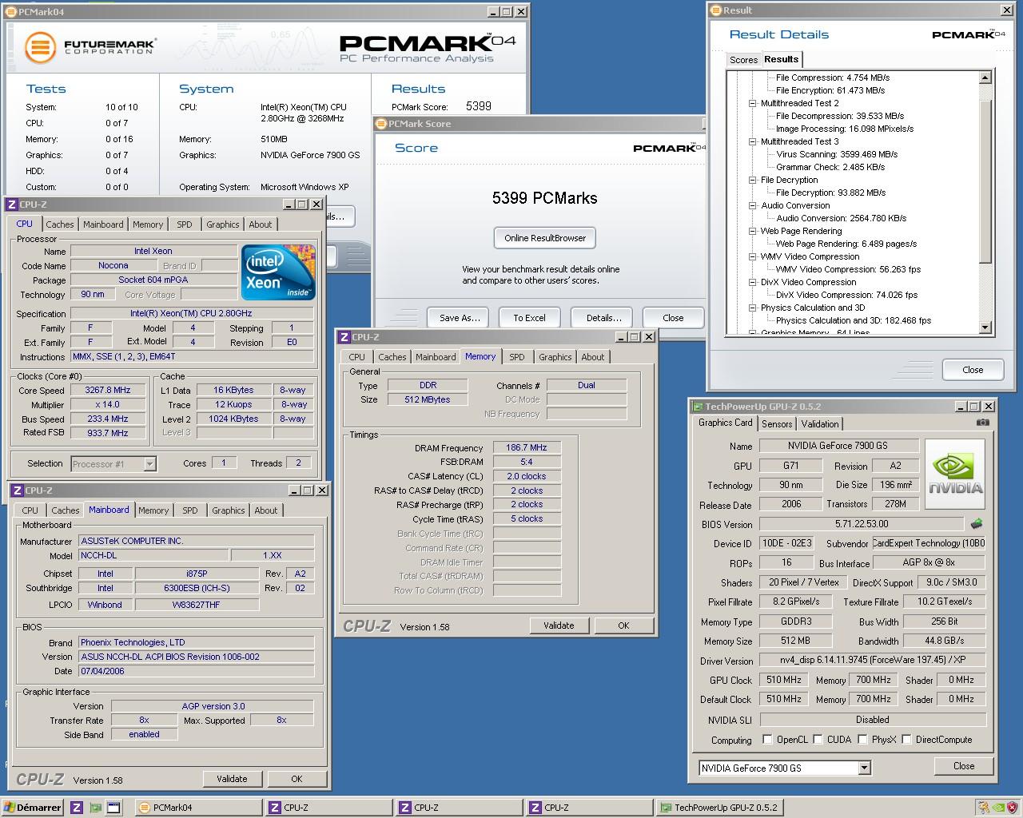1023x818 pixels.
Task: Export results with To Excel button
Action: coord(529,317)
